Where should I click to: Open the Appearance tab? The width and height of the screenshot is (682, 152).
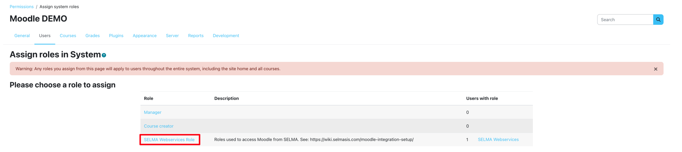click(x=144, y=36)
